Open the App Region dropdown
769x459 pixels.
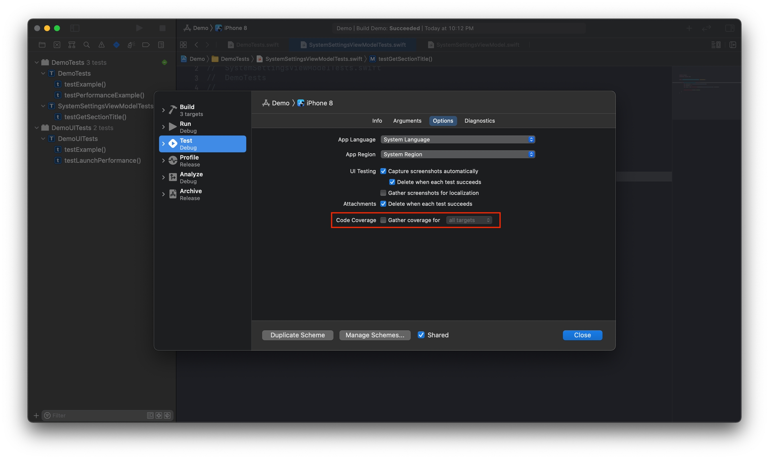458,154
